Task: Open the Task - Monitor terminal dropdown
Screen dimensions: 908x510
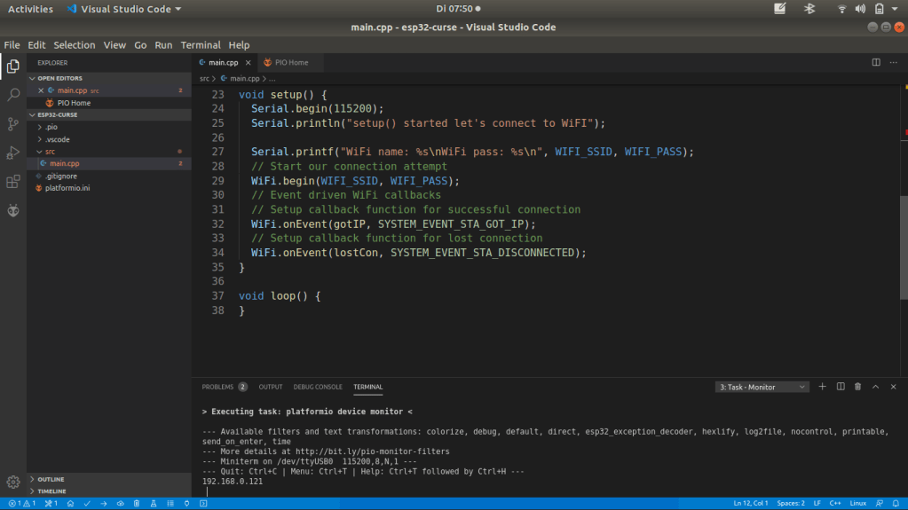Action: point(762,388)
